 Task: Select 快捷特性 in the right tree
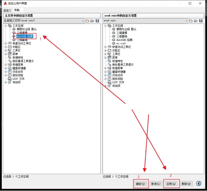pos(118,61)
